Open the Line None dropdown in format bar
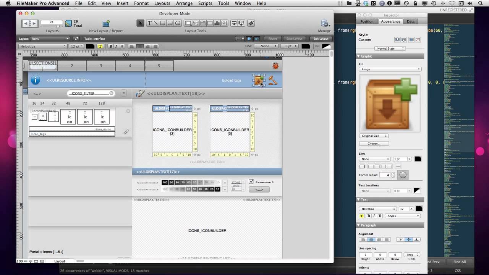This screenshot has width=489, height=275. click(267, 46)
